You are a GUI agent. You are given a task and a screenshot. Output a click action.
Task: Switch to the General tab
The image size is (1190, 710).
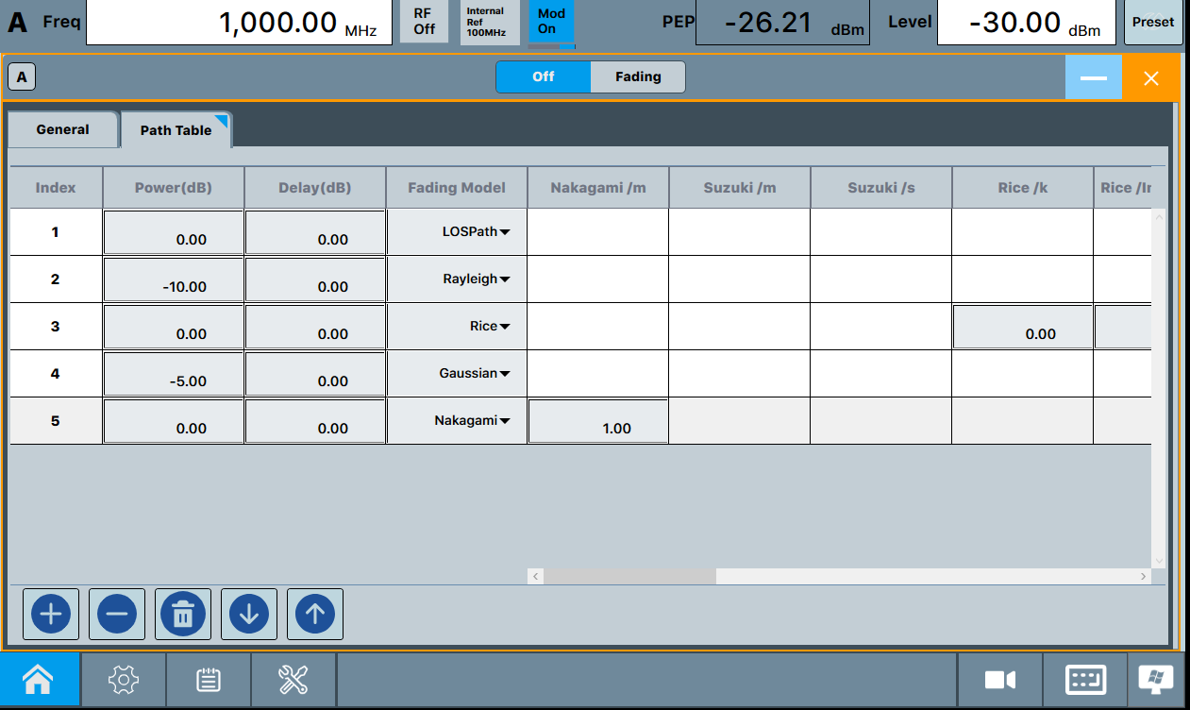point(63,129)
